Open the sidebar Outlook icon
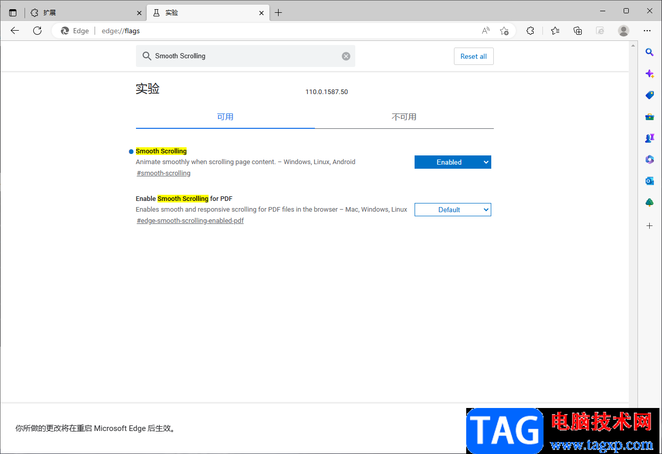Viewport: 662px width, 454px height. 650,181
